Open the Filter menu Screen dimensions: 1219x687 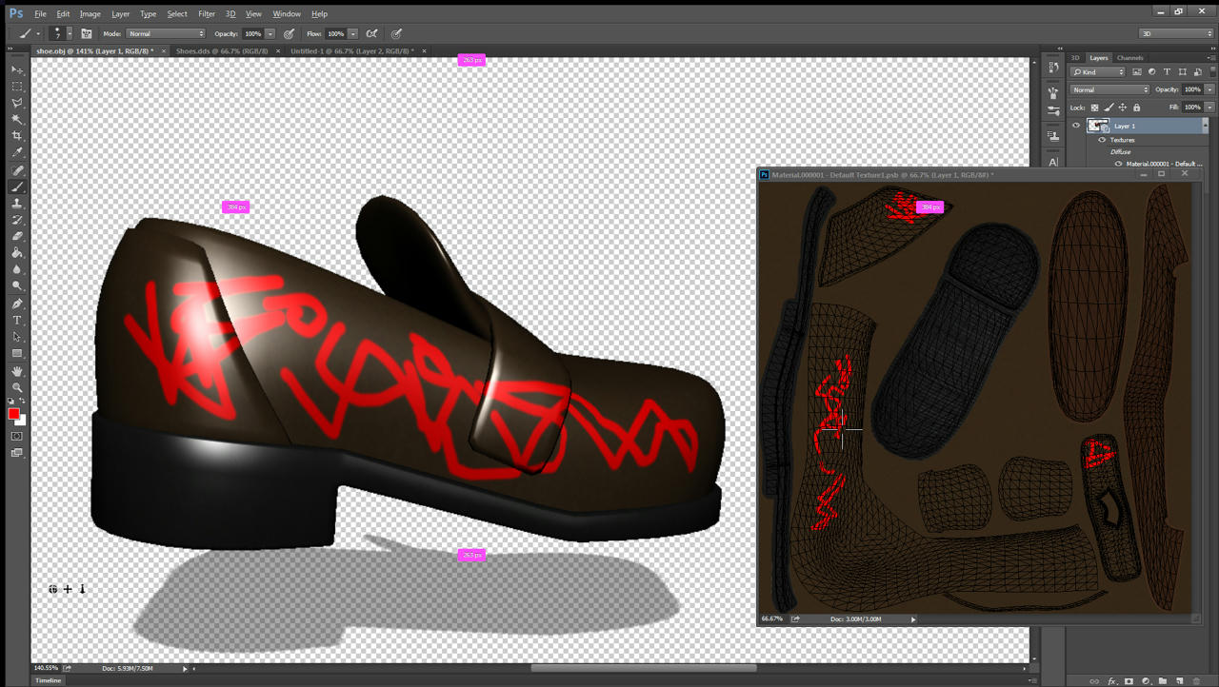(207, 14)
